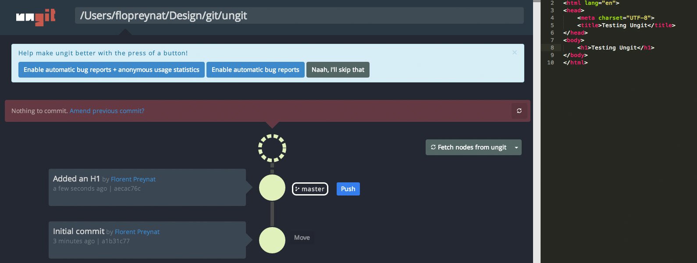
Task: Open author link on 'Added an H1' commit
Action: [x=133, y=179]
